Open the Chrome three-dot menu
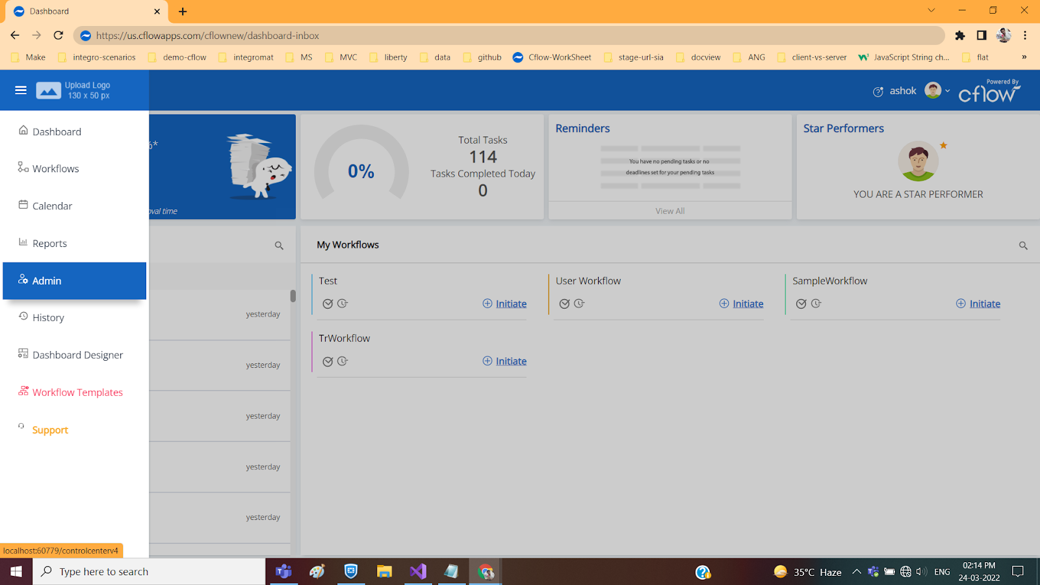 pyautogui.click(x=1025, y=36)
